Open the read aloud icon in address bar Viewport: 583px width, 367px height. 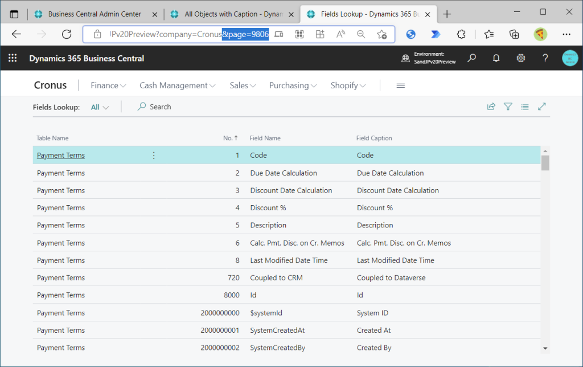(x=340, y=34)
